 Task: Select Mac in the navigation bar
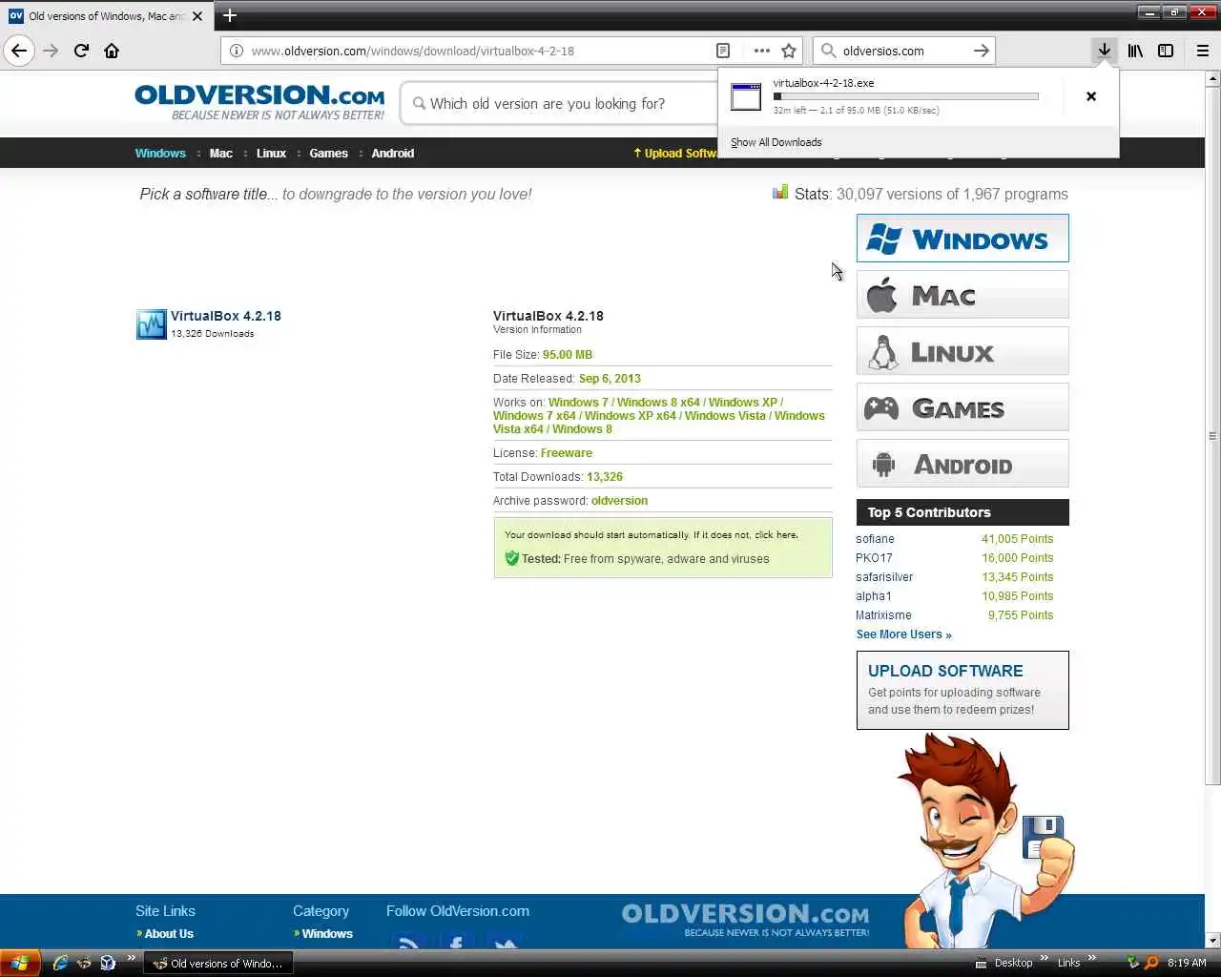[x=221, y=153]
